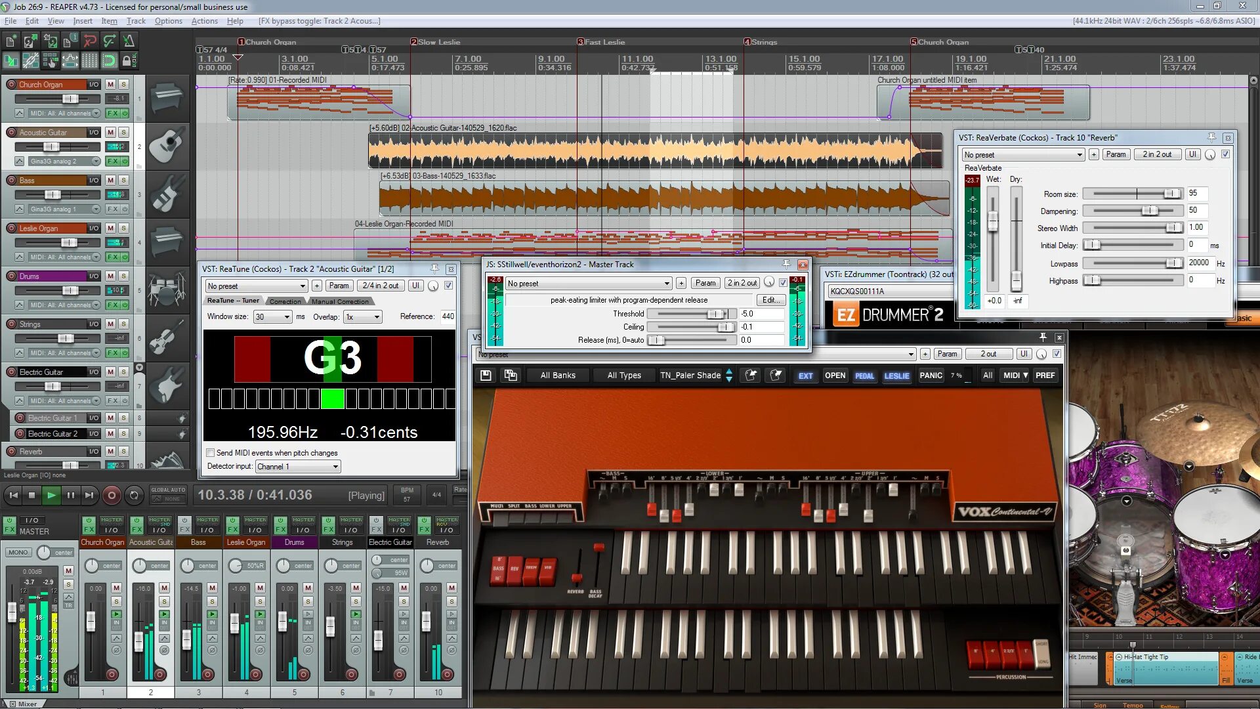Toggle the grid lines toolbar icon
This screenshot has height=709, width=1260.
point(90,61)
